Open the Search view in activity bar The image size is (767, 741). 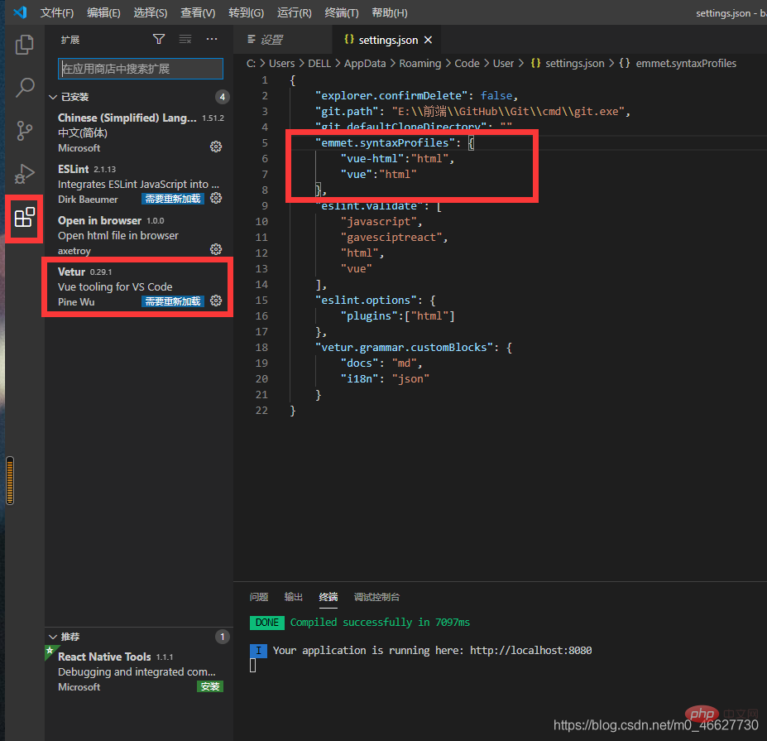[24, 88]
